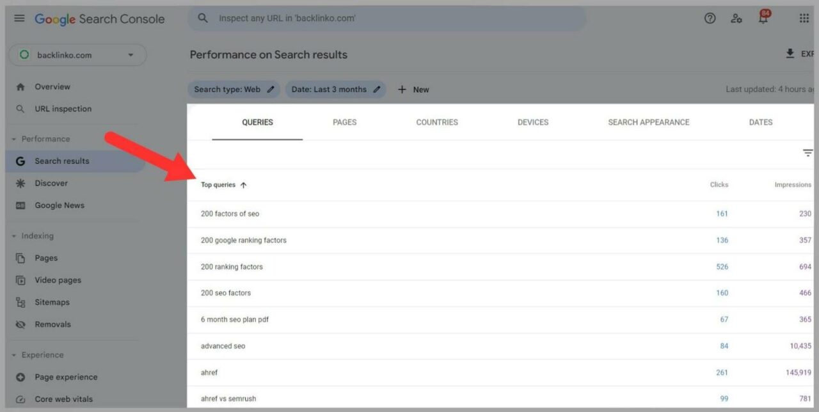
Task: Add a new filter with the New button
Action: 413,89
